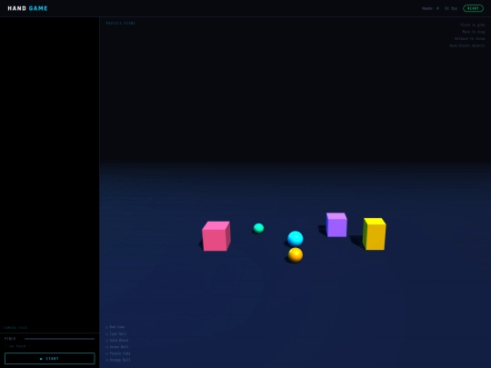Click the 'PHYSICS SCENE' label
The height and width of the screenshot is (368, 491).
pyautogui.click(x=120, y=23)
